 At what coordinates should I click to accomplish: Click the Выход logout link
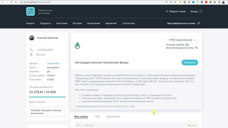coord(194,11)
